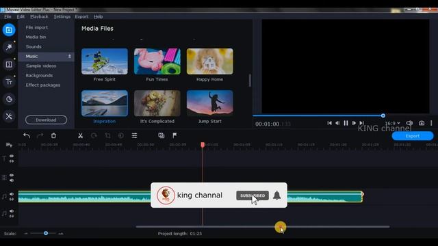This screenshot has height=246, width=438.
Task: Open the Stickers clock-shaped tab icon
Action: [9, 99]
